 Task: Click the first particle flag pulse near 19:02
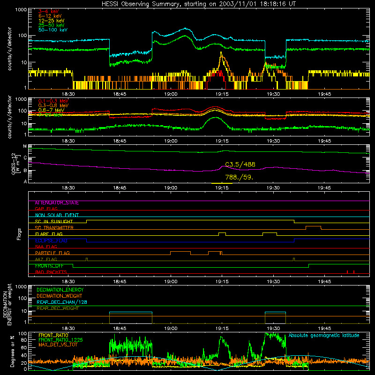[x=180, y=253]
